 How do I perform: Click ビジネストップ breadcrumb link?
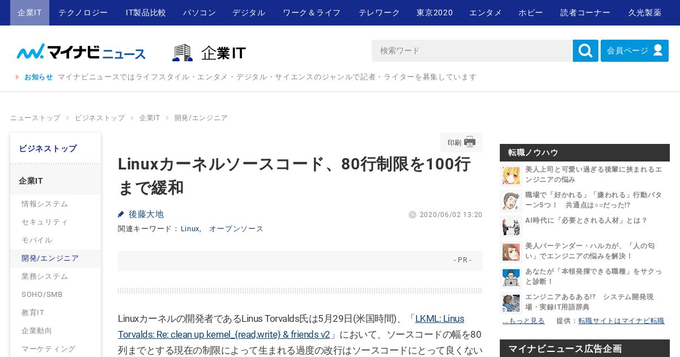[100, 118]
